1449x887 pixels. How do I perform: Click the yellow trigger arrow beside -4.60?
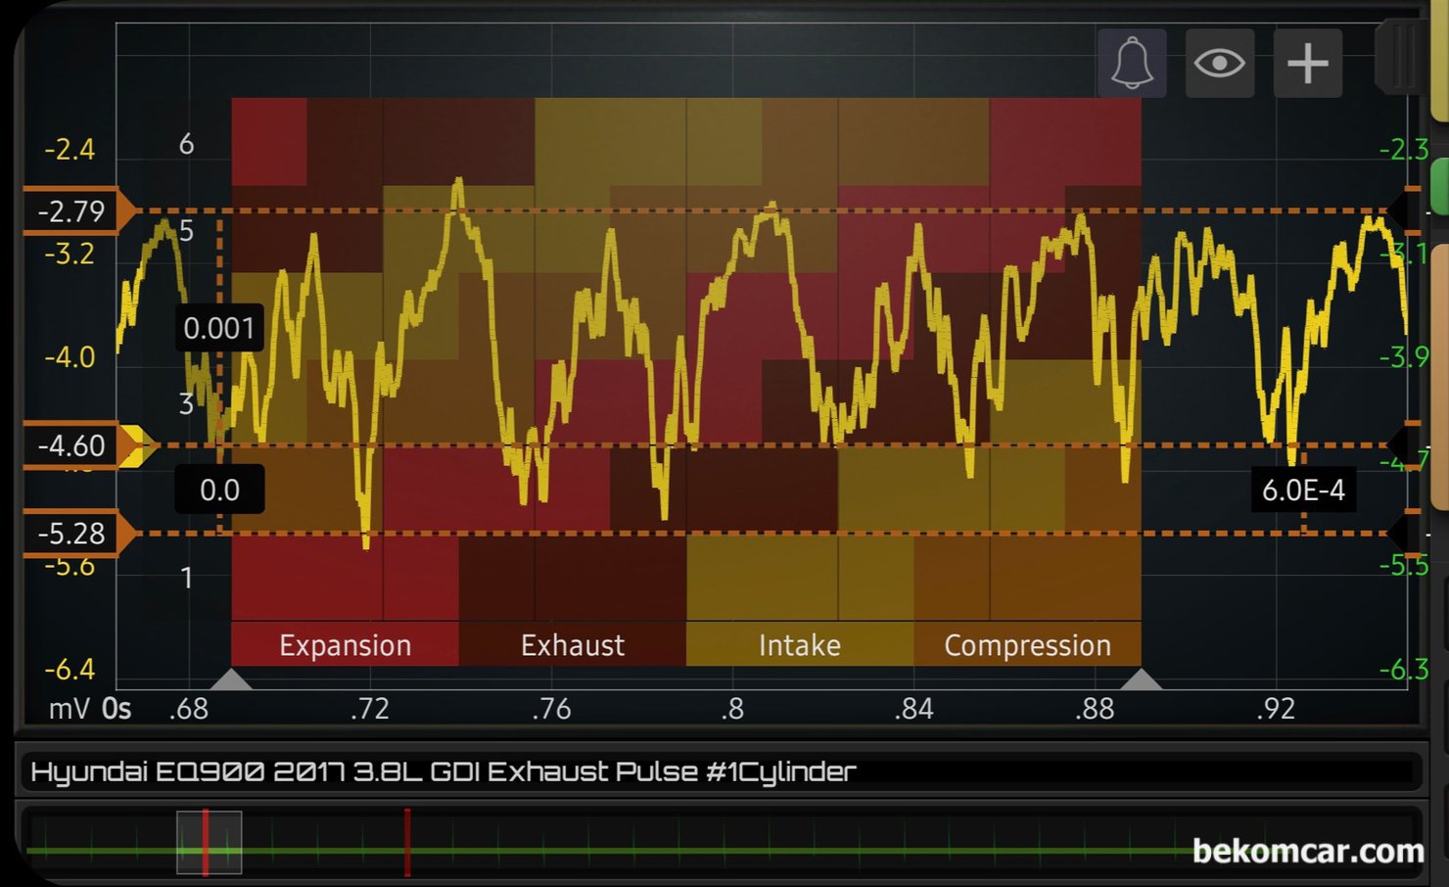pyautogui.click(x=136, y=445)
